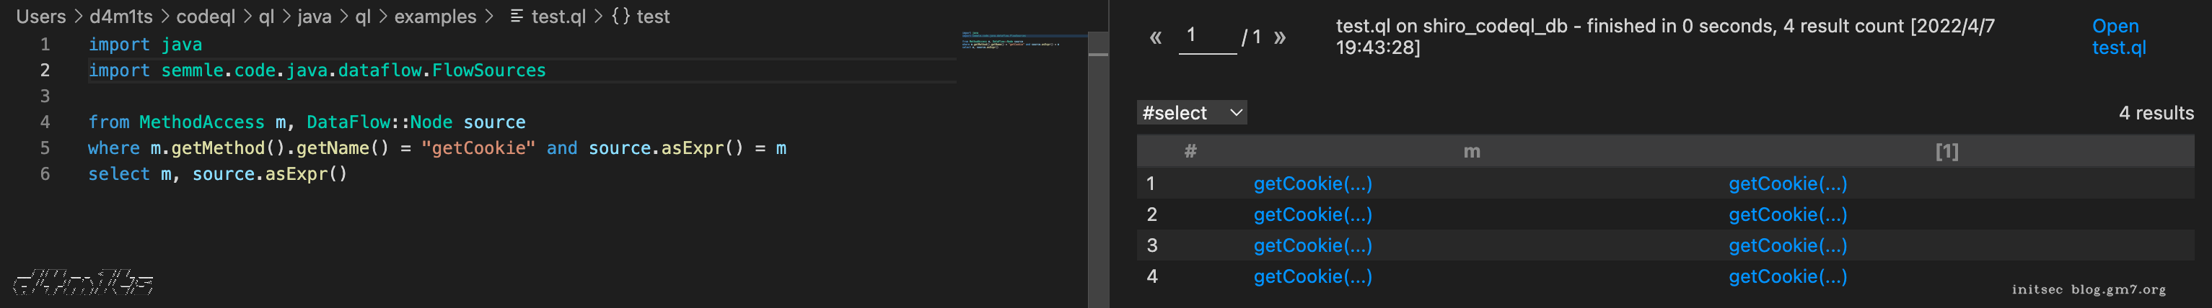Viewport: 2212px width, 308px height.
Task: Click the page number input field
Action: point(1206,36)
